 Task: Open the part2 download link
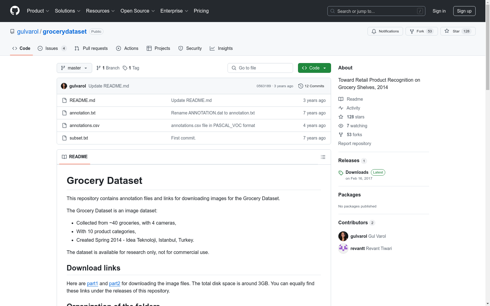(x=115, y=283)
